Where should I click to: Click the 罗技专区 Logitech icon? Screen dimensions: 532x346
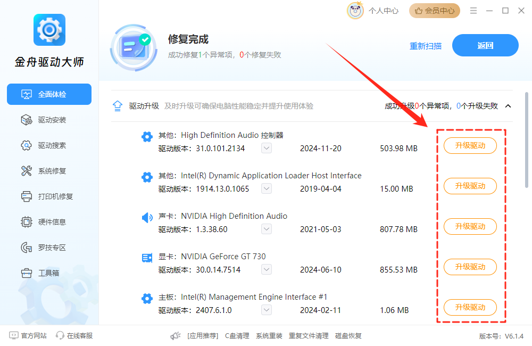[x=27, y=248]
